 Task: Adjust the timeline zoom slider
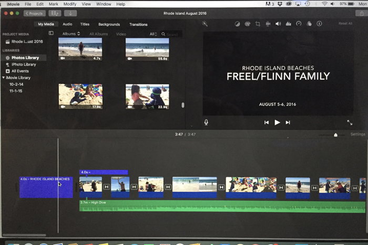pyautogui.click(x=335, y=135)
